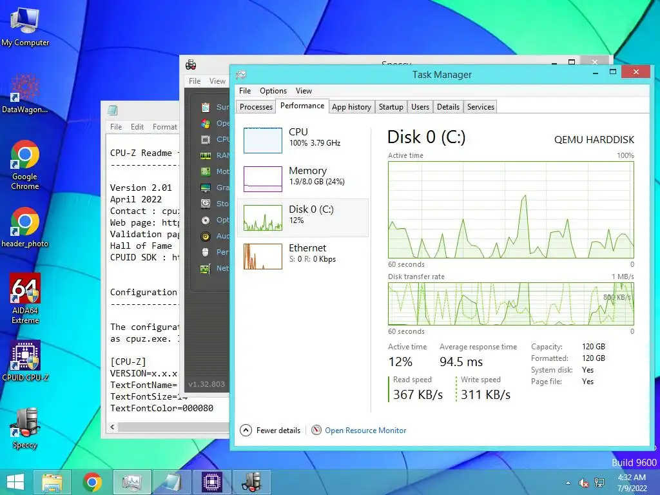Open Task Manager View menu
660x495 pixels.
coord(304,91)
